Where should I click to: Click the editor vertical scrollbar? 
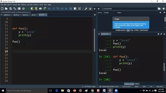tap(94, 40)
